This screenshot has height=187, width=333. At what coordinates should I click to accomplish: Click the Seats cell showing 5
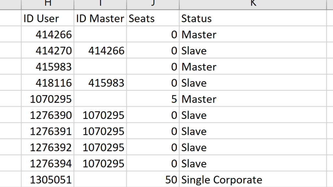[x=153, y=99]
